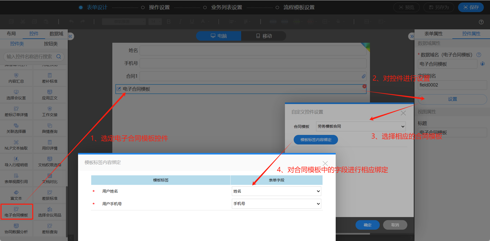Select the 按钮类 sub-tab

[51, 44]
